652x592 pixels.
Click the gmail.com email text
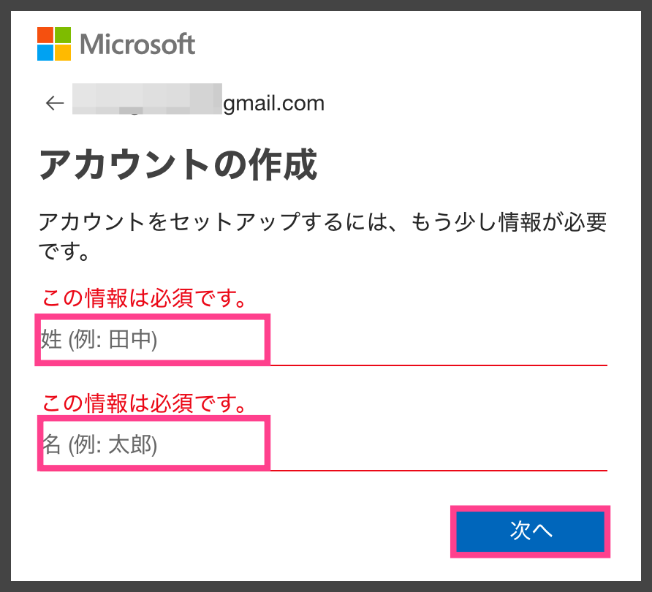273,103
